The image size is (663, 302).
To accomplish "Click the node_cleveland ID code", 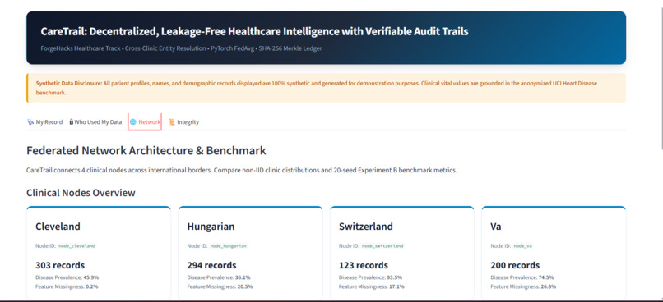I will tap(76, 245).
